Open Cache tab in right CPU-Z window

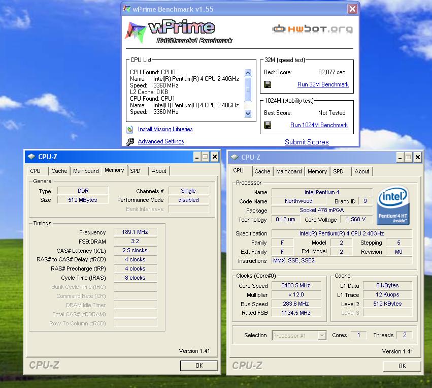coord(262,171)
